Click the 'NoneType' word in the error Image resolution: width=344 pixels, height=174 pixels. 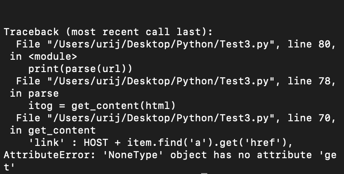coord(133,155)
